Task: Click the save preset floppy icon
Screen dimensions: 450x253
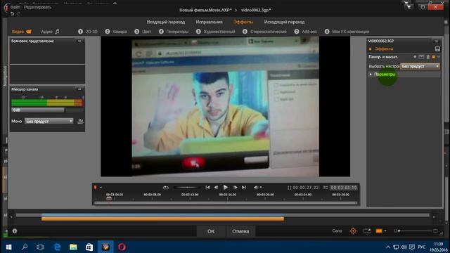Action: [x=437, y=49]
